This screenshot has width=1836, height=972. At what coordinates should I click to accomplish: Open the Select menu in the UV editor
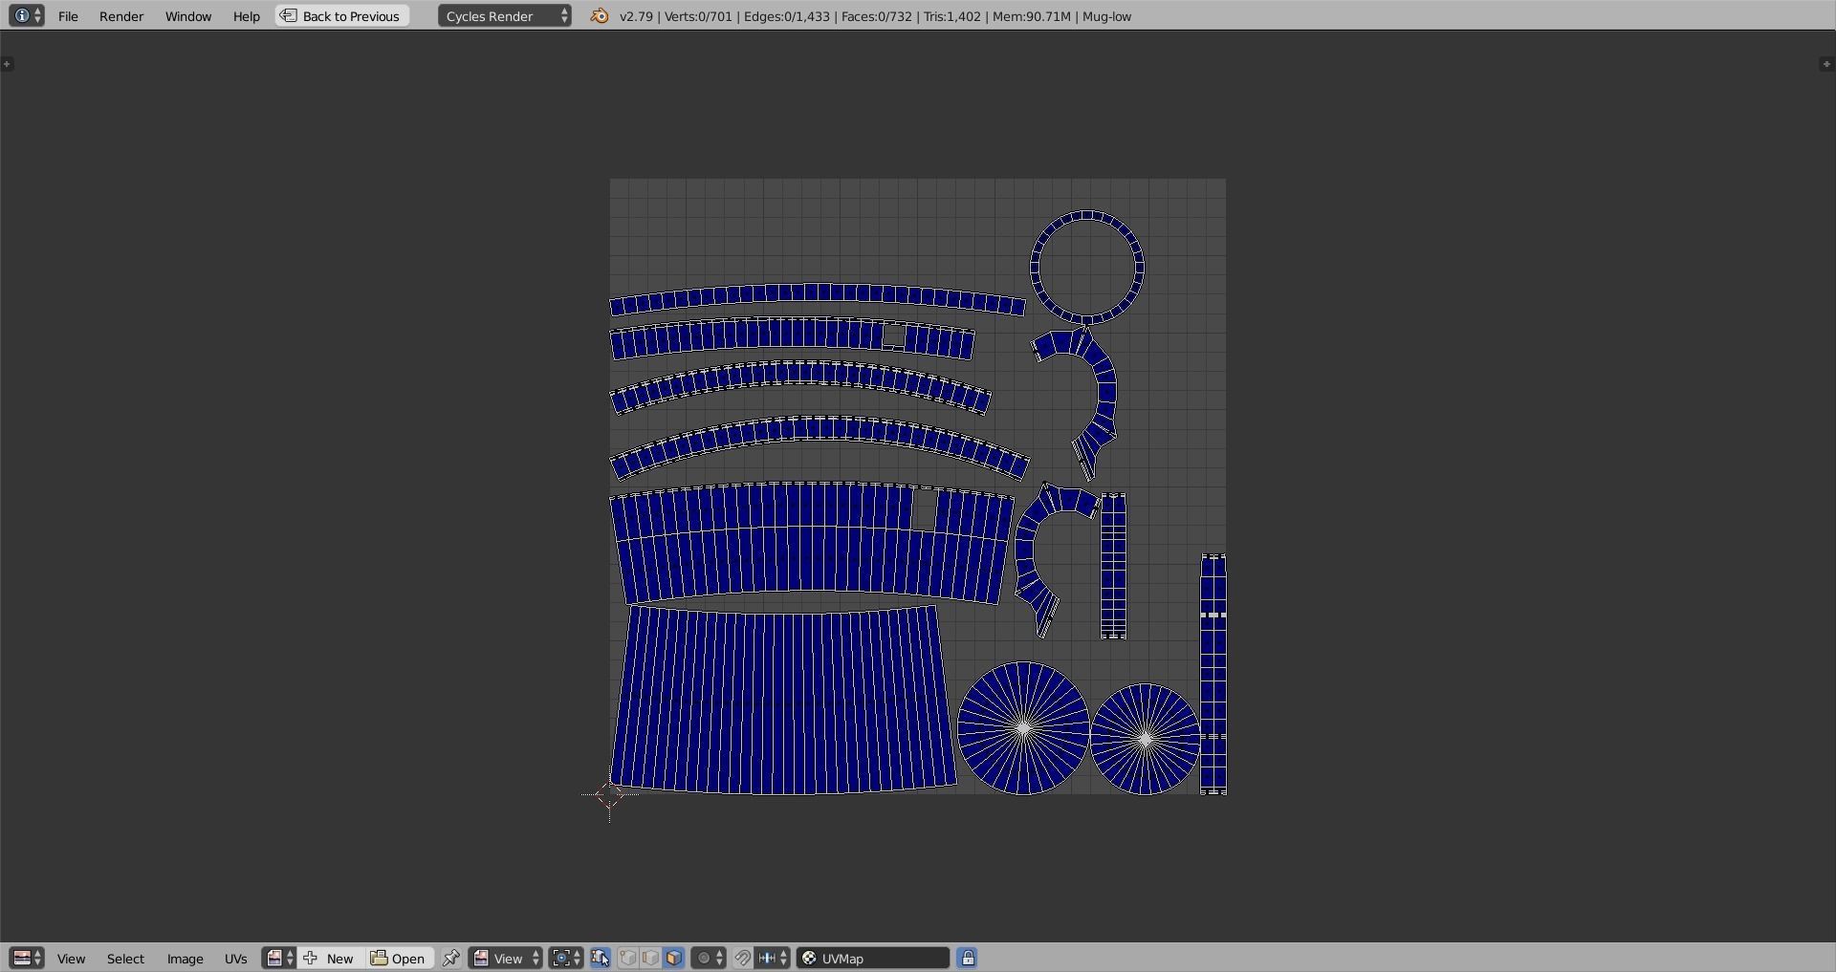tap(125, 959)
